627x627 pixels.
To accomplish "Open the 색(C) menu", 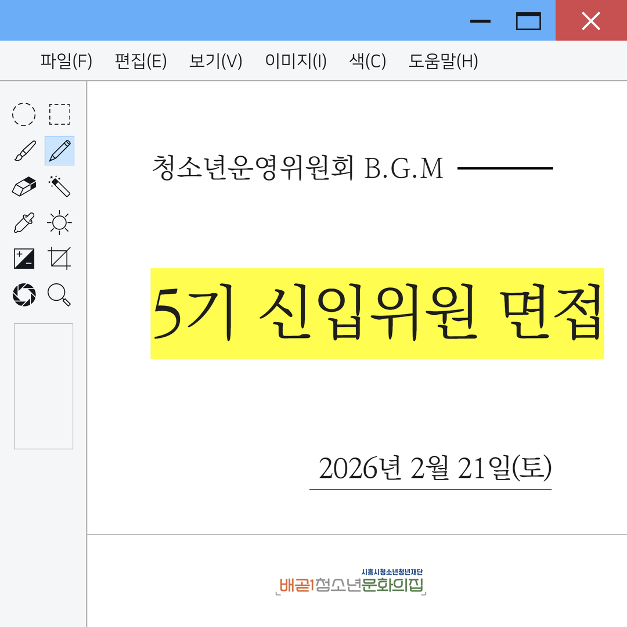I will 367,61.
